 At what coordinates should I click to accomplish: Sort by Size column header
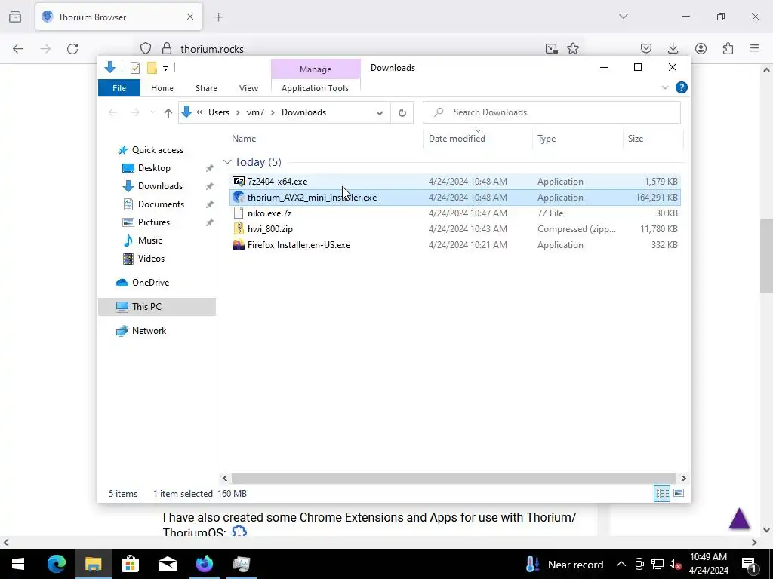[636, 139]
